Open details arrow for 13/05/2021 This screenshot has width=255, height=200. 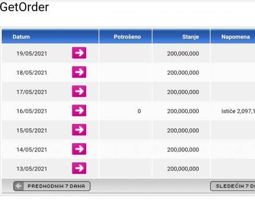click(x=79, y=168)
